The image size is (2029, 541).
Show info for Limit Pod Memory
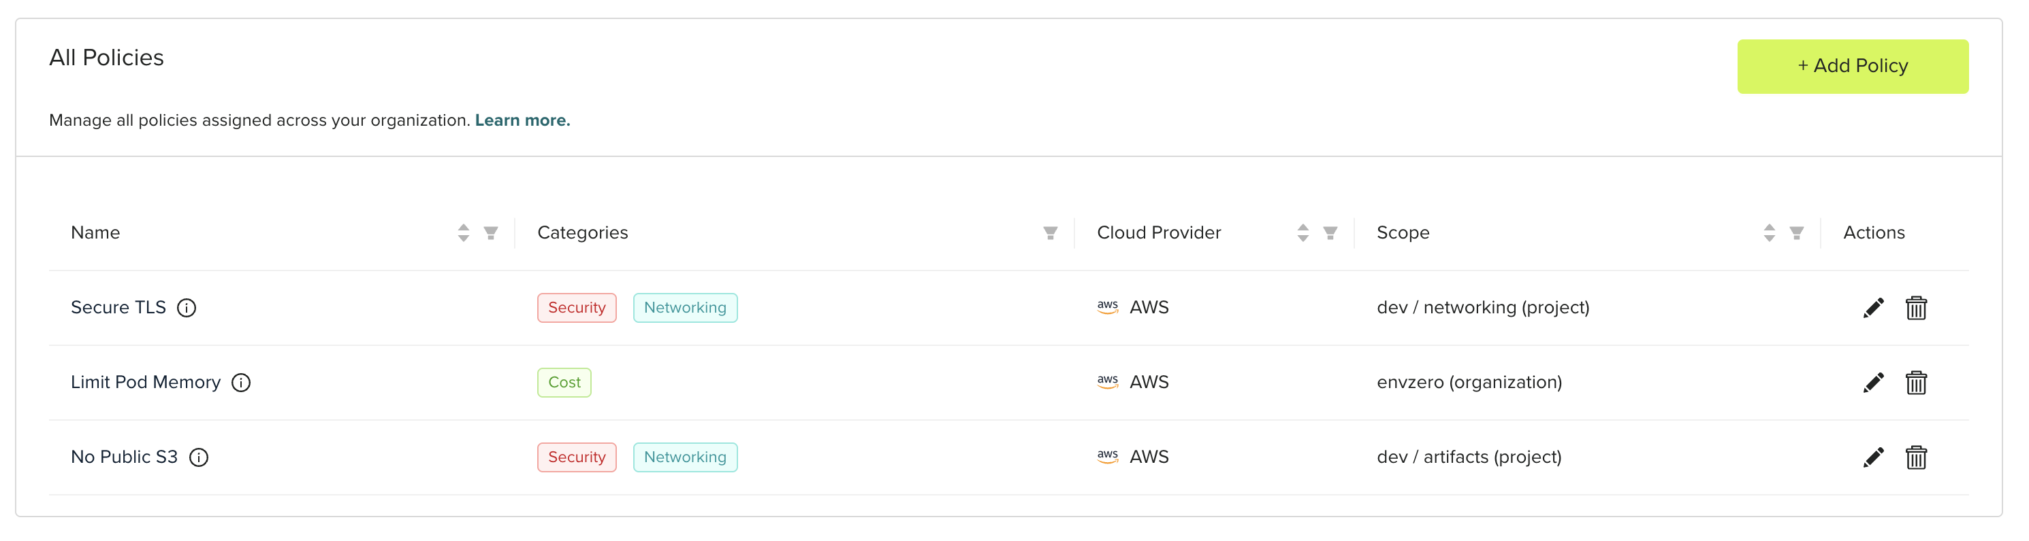[x=241, y=382]
